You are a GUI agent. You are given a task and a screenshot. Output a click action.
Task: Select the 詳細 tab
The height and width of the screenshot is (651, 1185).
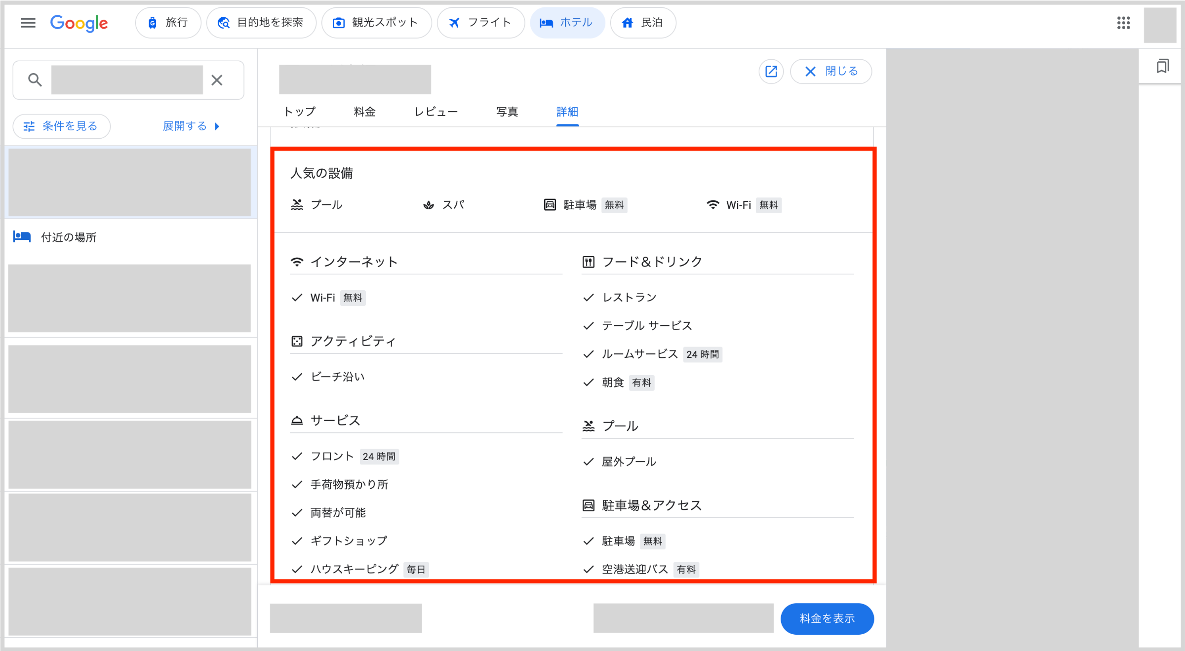(x=567, y=112)
